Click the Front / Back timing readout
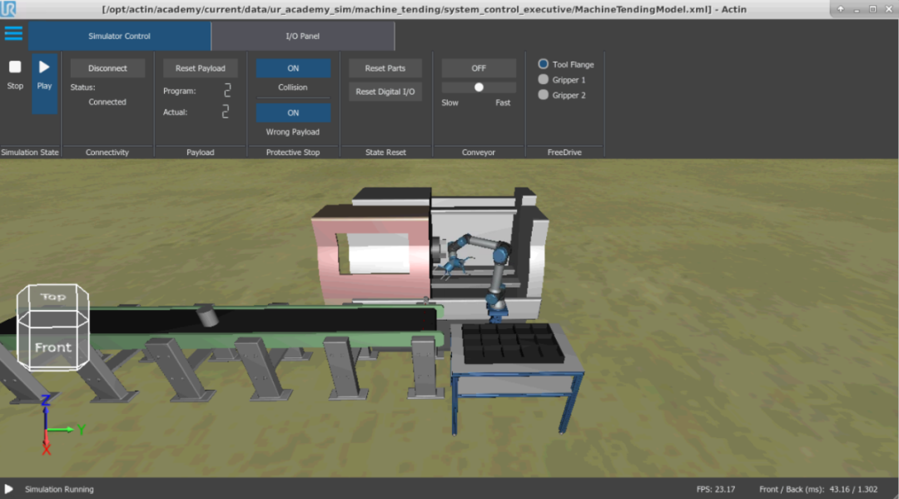899x499 pixels. (x=818, y=489)
